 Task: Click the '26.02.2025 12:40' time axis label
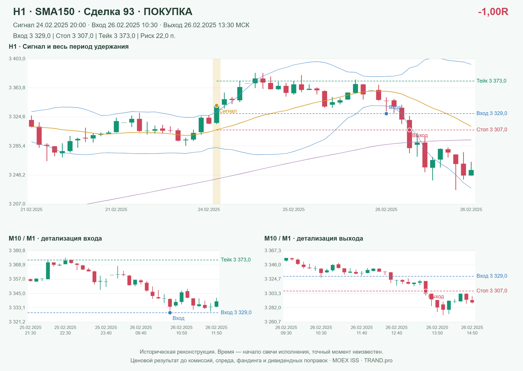pyautogui.click(x=397, y=330)
